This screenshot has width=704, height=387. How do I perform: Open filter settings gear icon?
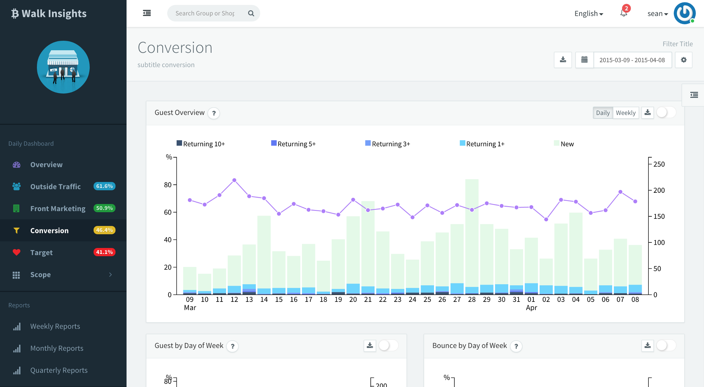tap(684, 60)
